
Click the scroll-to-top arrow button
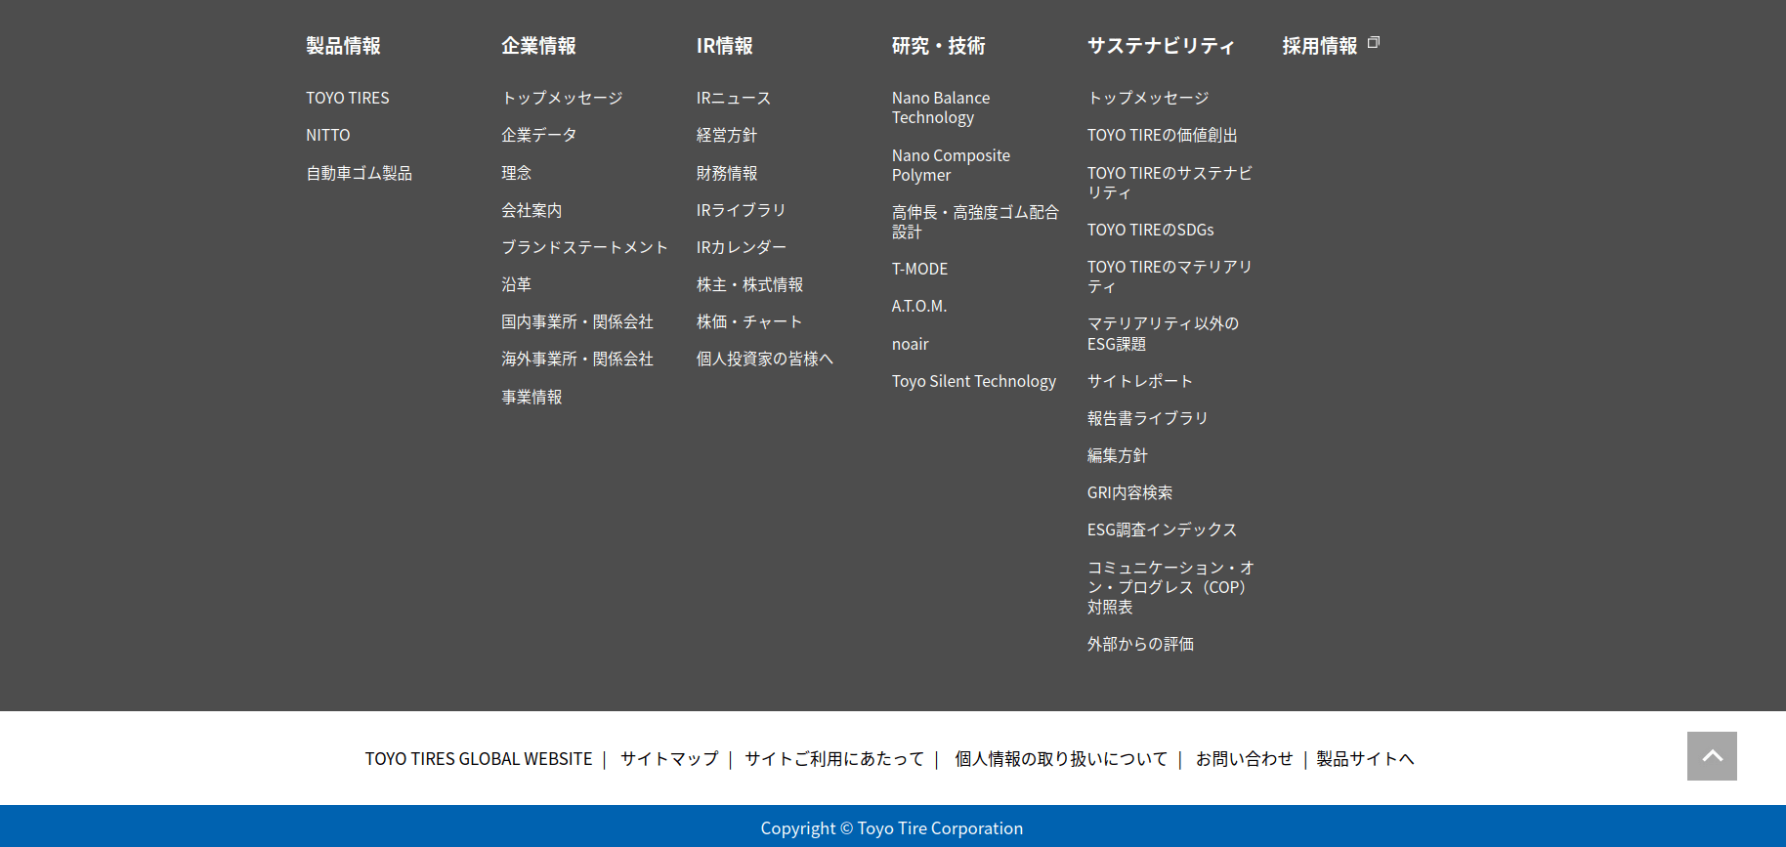click(1711, 756)
